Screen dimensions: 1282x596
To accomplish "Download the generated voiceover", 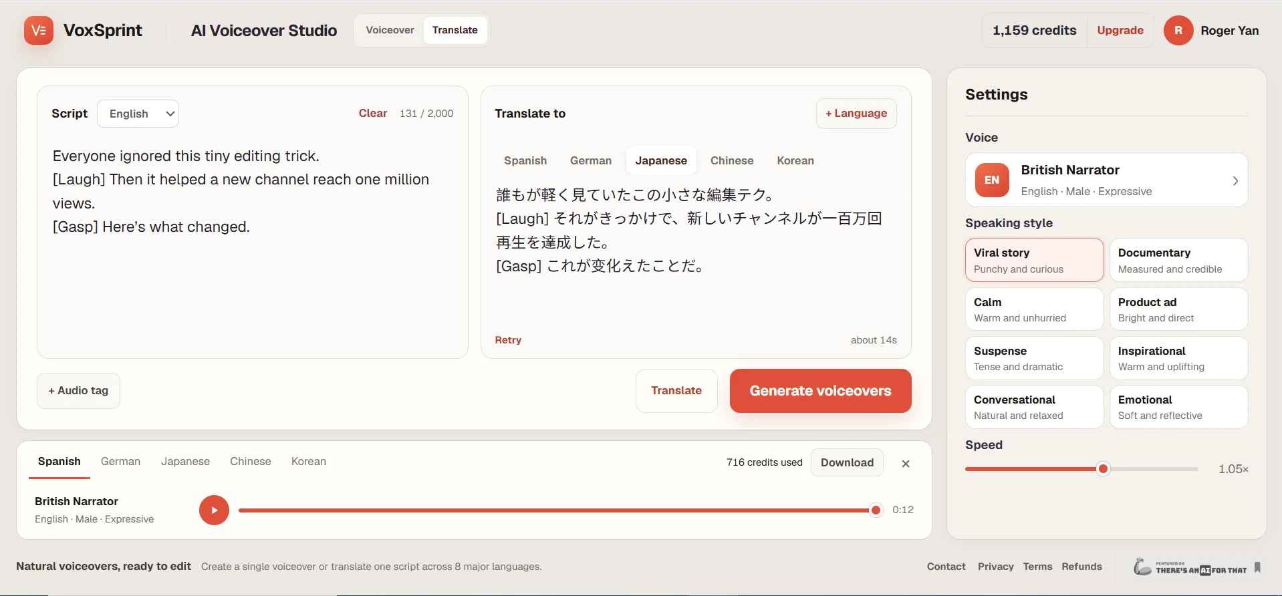I will pos(847,462).
